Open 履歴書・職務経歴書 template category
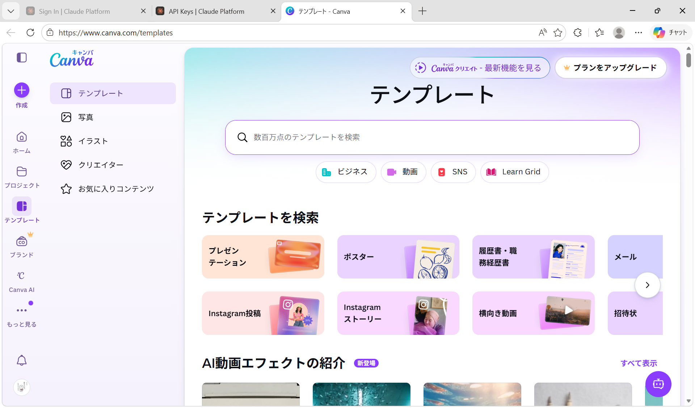 point(534,257)
